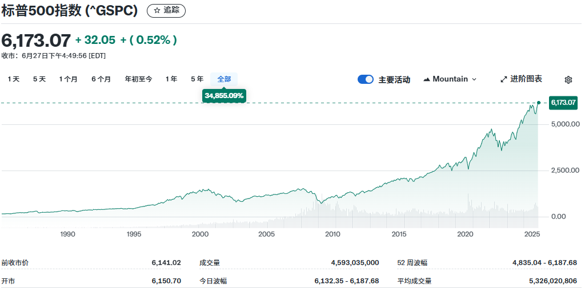Click the 4,835.04 - 6,187.68 range value
585x288 pixels.
(x=544, y=263)
